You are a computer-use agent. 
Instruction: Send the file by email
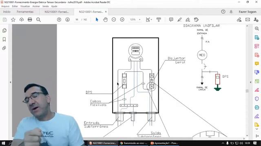click(248, 20)
